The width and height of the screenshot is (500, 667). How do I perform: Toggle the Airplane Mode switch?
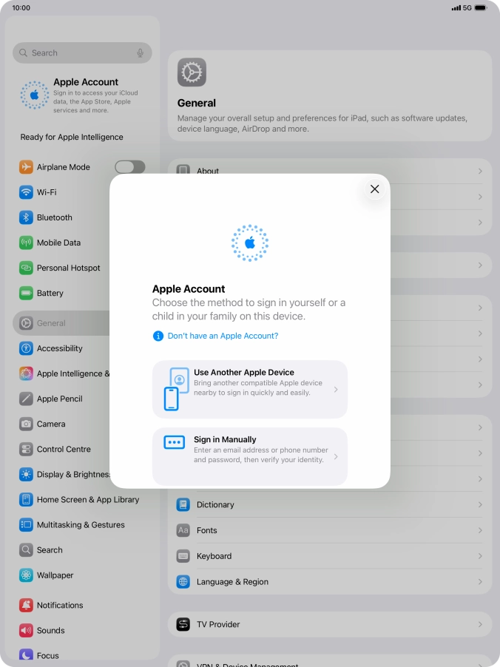[x=130, y=167]
